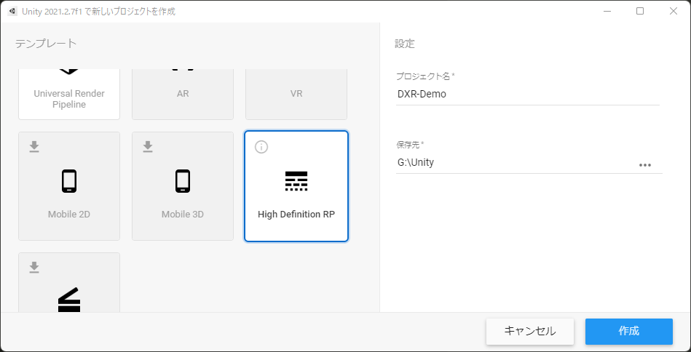Minimize the new project window
Image resolution: width=691 pixels, height=352 pixels.
click(x=606, y=12)
